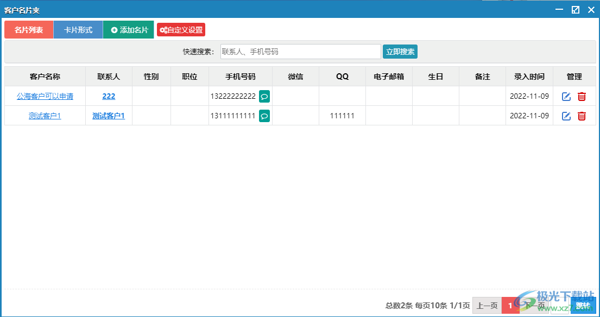Click the 总数2条 每页10条 1/1页 summary
Image resolution: width=600 pixels, height=317 pixels.
(427, 306)
